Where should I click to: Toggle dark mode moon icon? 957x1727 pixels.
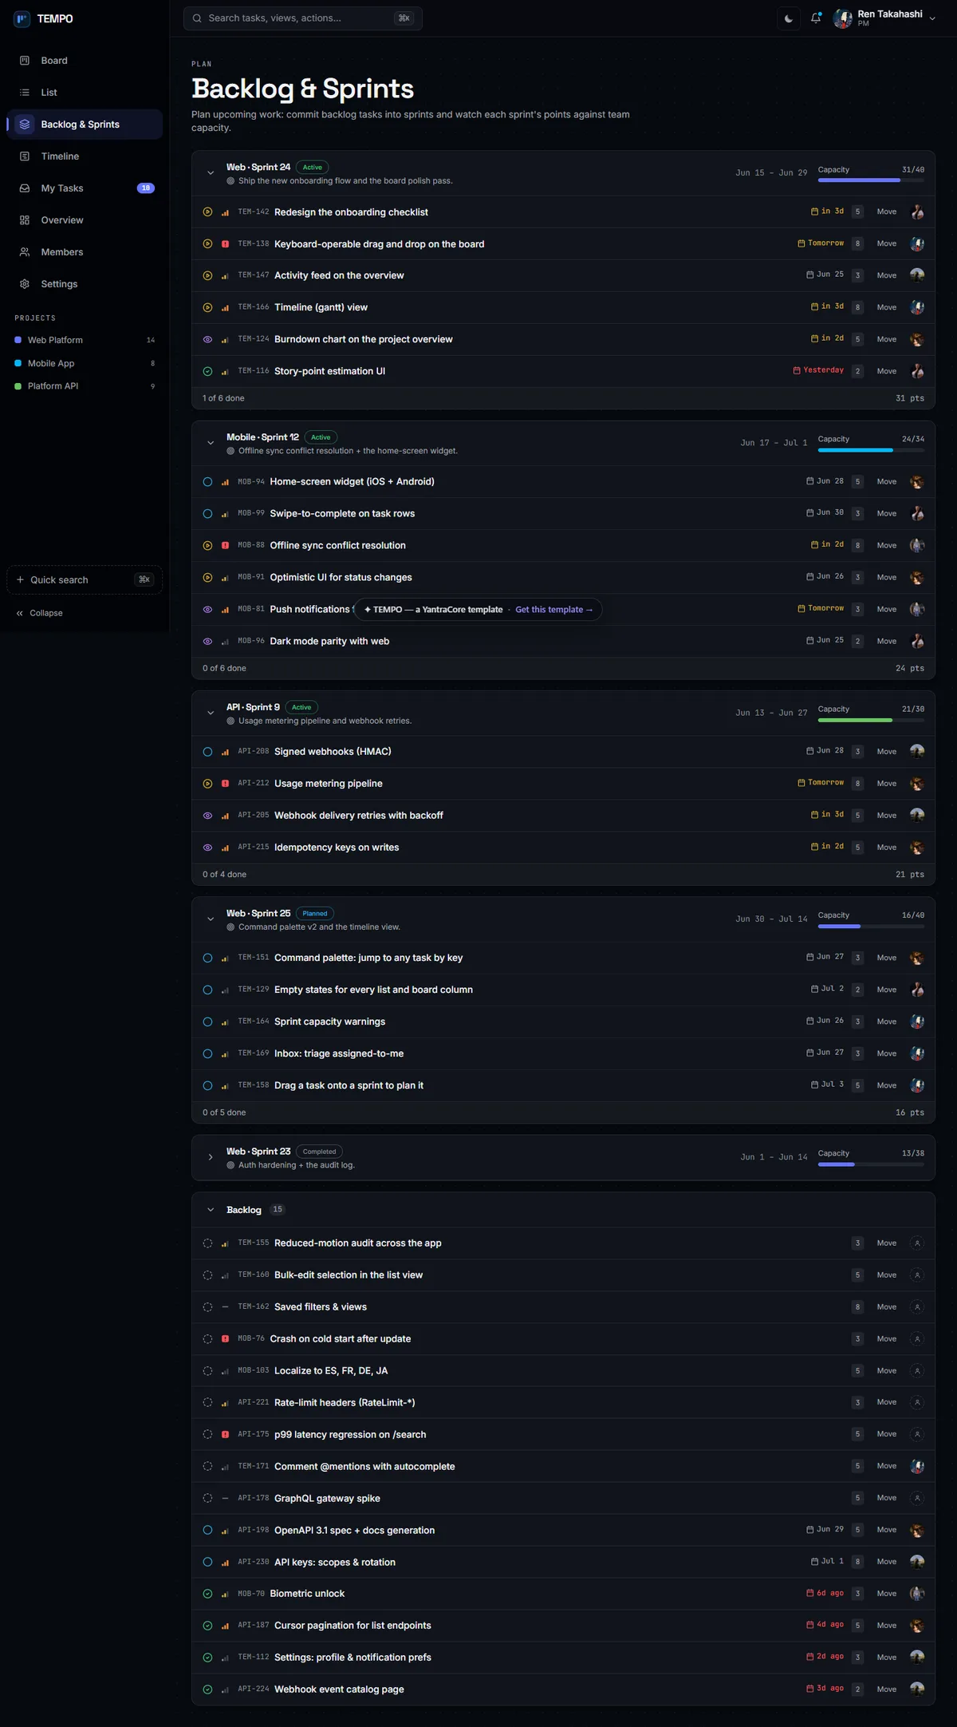(x=788, y=18)
